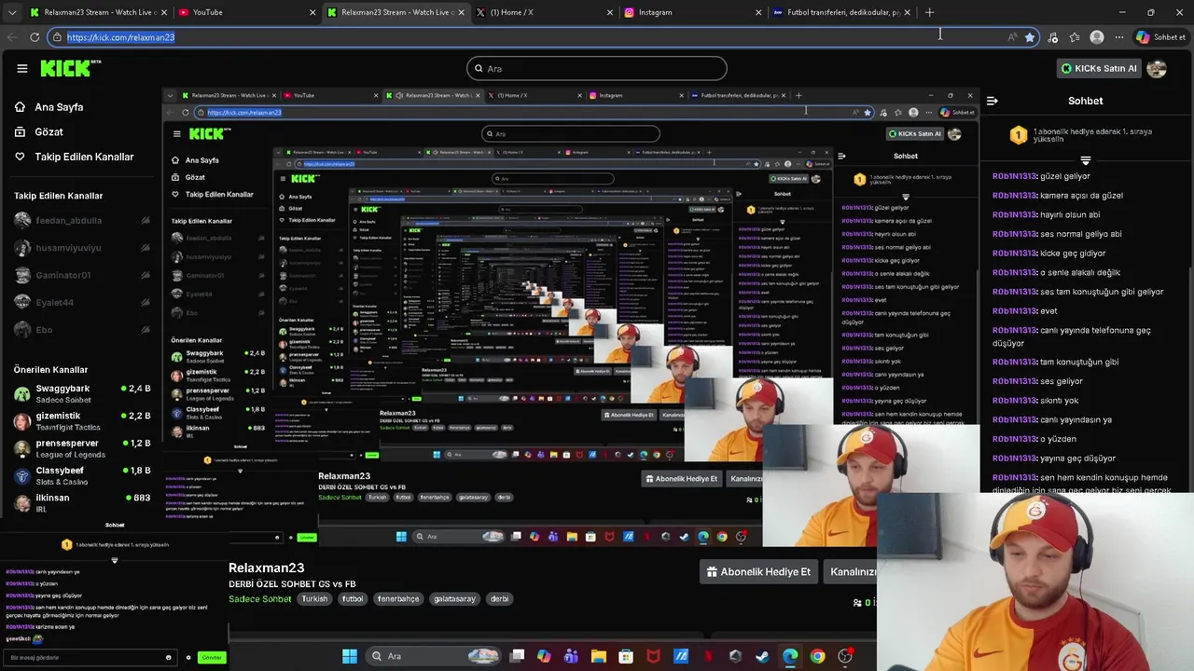Image resolution: width=1194 pixels, height=671 pixels.
Task: Open the Kick hamburger menu in the outermost page
Action: point(22,68)
